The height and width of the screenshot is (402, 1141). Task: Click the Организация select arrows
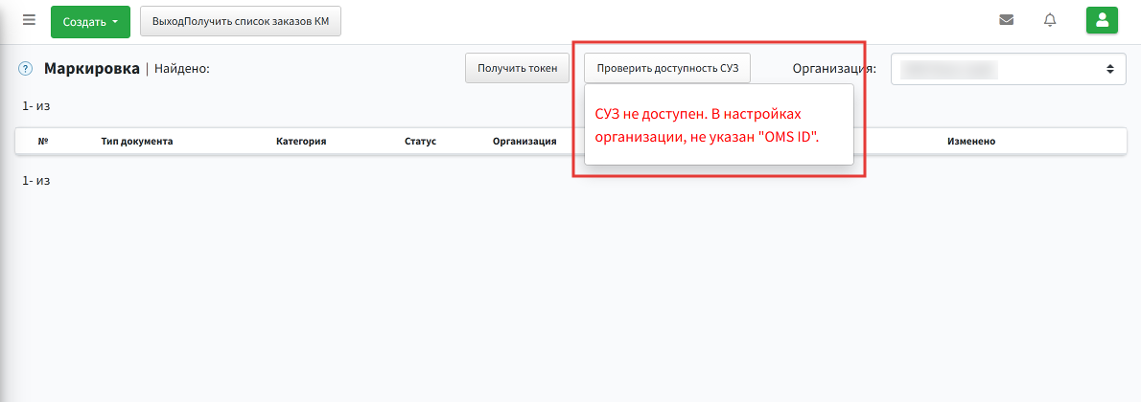(x=1110, y=69)
